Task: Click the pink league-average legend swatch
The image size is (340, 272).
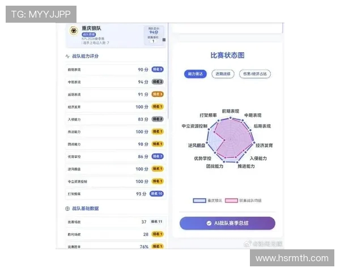Action: click(231, 201)
